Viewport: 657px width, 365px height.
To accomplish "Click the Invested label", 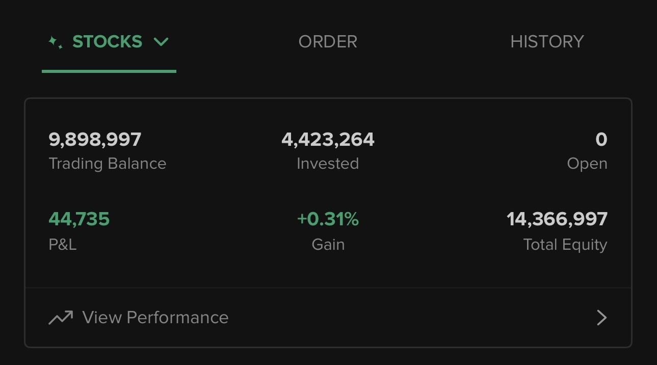I will [328, 164].
